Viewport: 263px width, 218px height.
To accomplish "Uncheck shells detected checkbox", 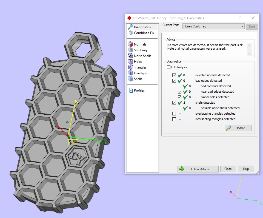I will pos(174,103).
